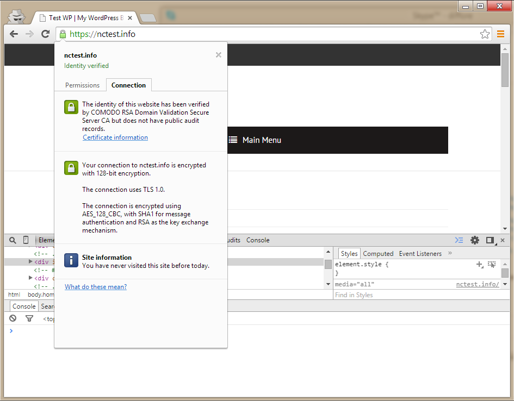Screen dimensions: 514x401
Task: Select the html breadcrumb
Action: point(14,295)
